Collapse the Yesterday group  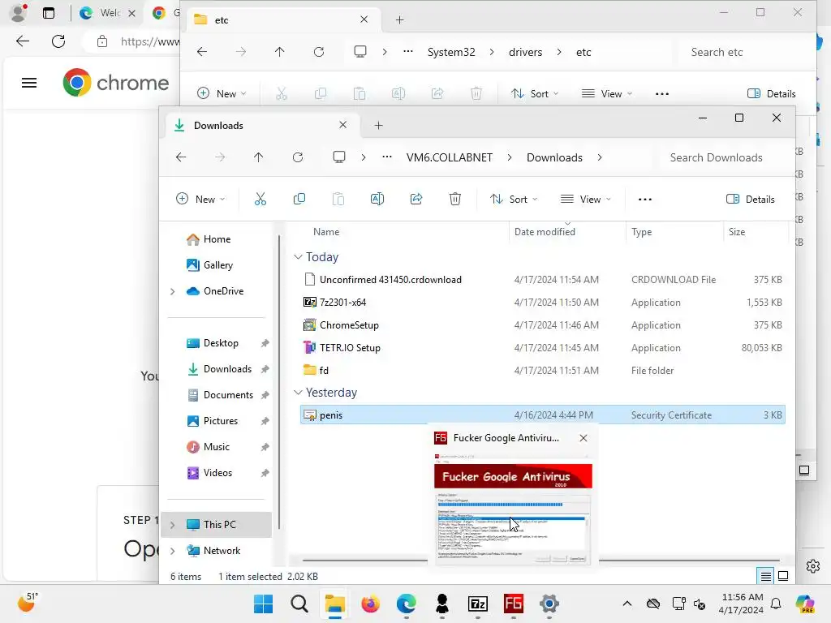(x=298, y=393)
